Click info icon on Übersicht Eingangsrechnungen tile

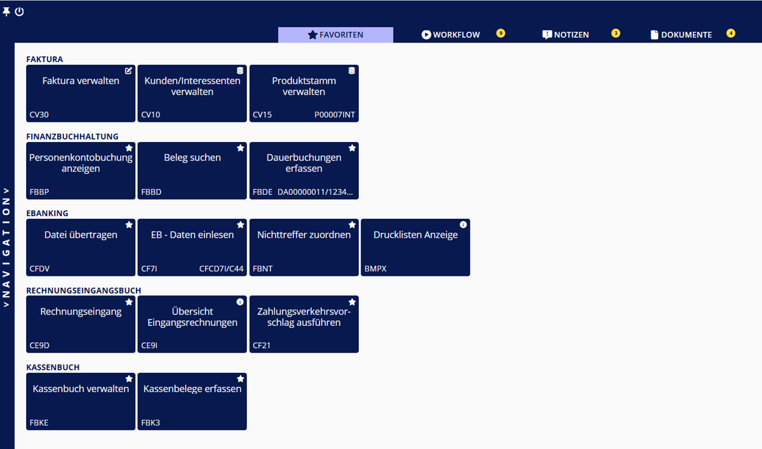240,302
